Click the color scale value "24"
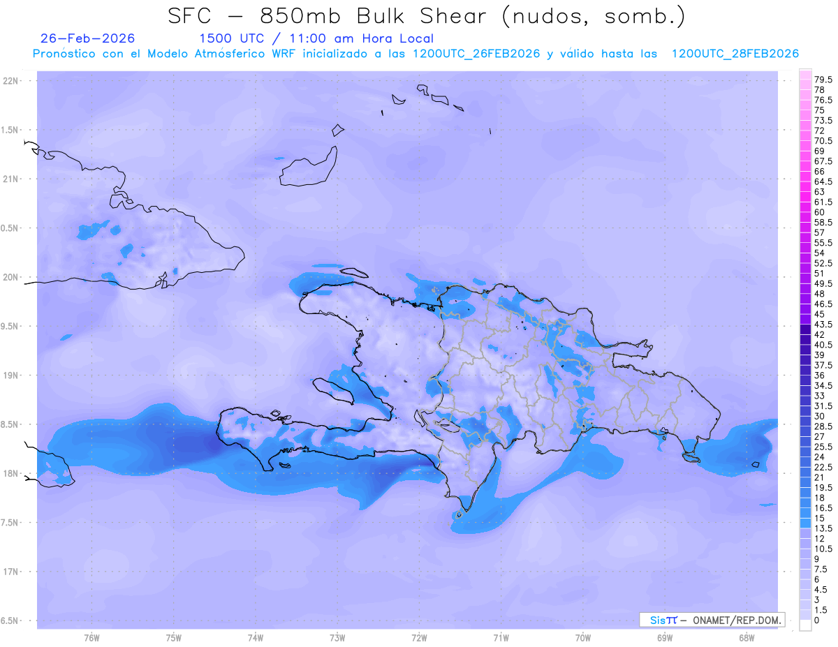 [820, 456]
